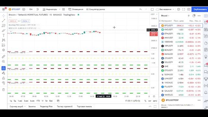Open the Pine Editor tab
This screenshot has height=117, width=208.
pyautogui.click(x=46, y=107)
